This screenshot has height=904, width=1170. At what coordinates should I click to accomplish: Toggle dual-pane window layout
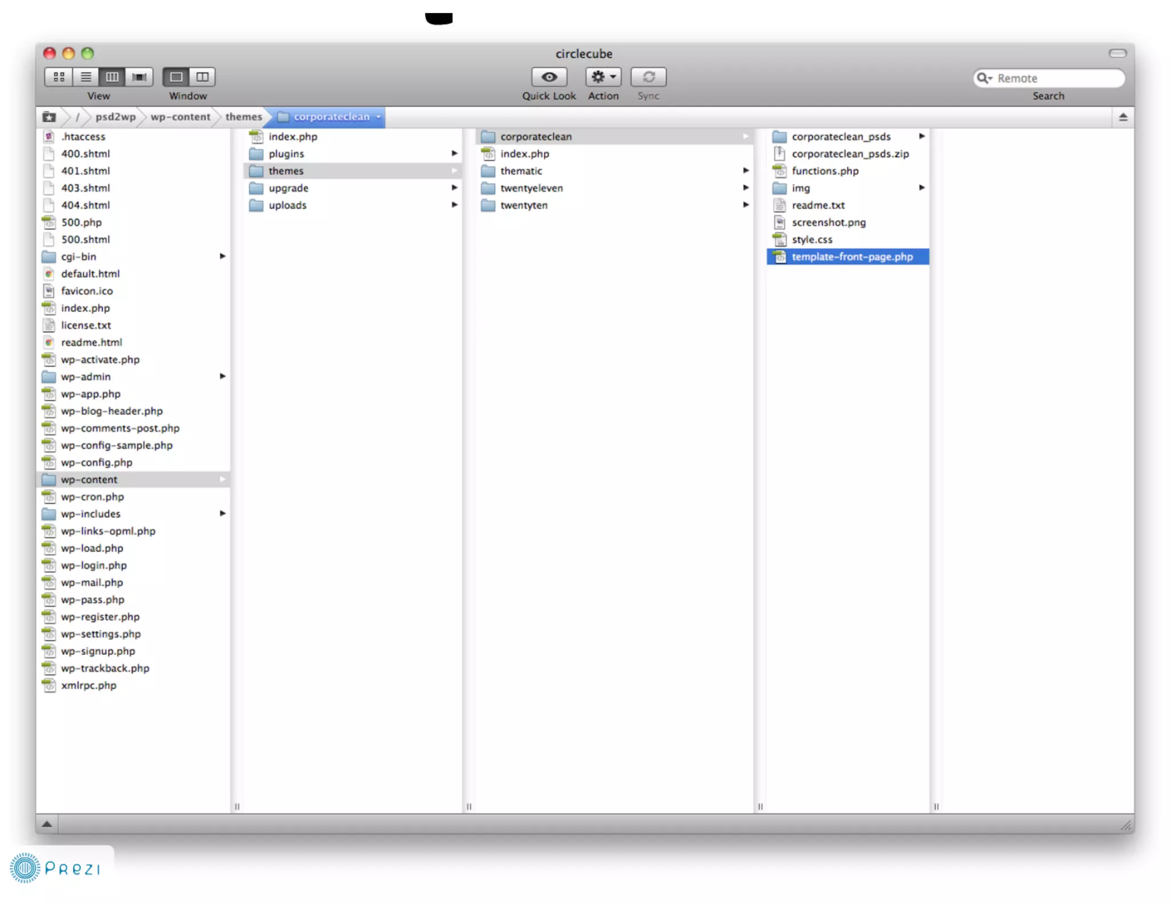(202, 77)
